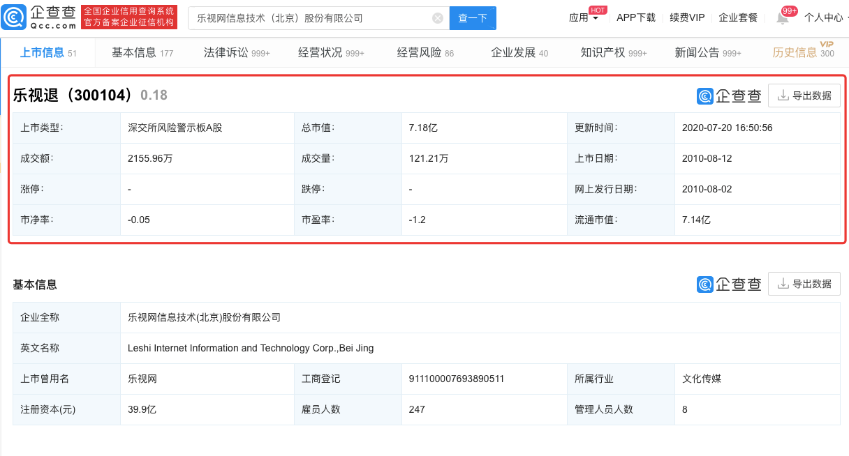Expand the 应用 dropdown menu
849x456 pixels.
click(x=584, y=18)
